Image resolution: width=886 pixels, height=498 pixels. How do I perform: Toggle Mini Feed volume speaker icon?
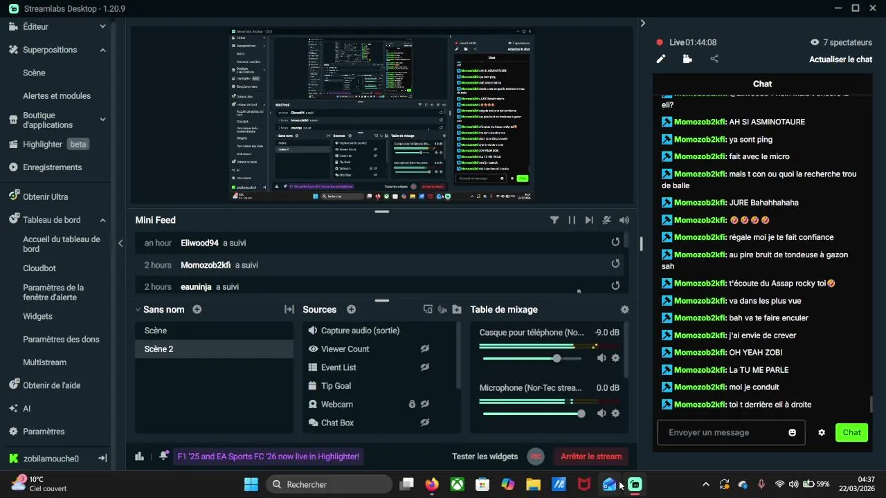[x=624, y=220]
